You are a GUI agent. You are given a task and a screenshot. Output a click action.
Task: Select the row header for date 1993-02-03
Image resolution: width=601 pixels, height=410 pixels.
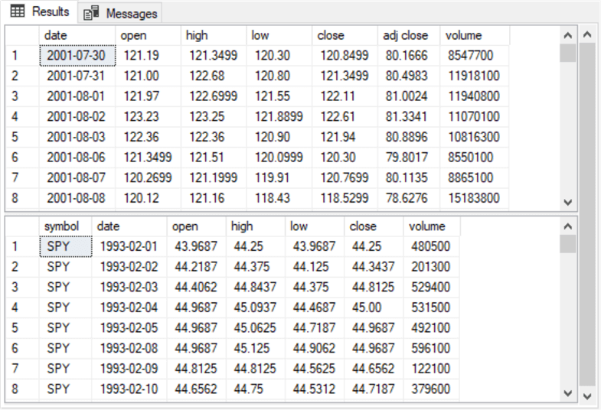(22, 287)
